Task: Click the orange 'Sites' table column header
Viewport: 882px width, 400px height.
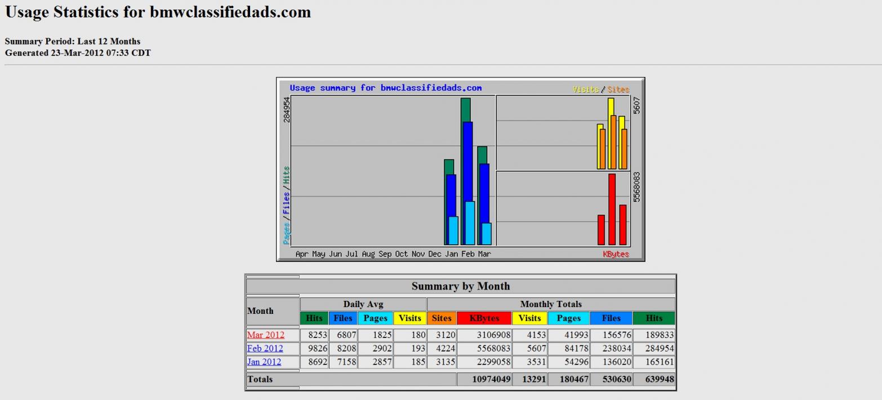Action: [x=442, y=318]
